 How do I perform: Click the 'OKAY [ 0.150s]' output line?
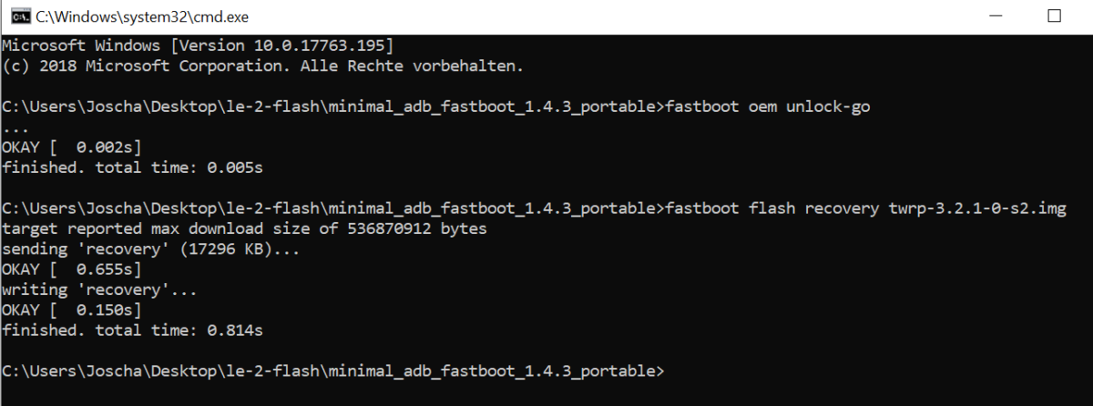coord(72,310)
